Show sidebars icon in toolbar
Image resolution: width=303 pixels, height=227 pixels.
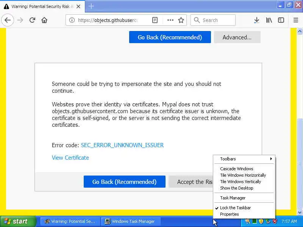[281, 20]
